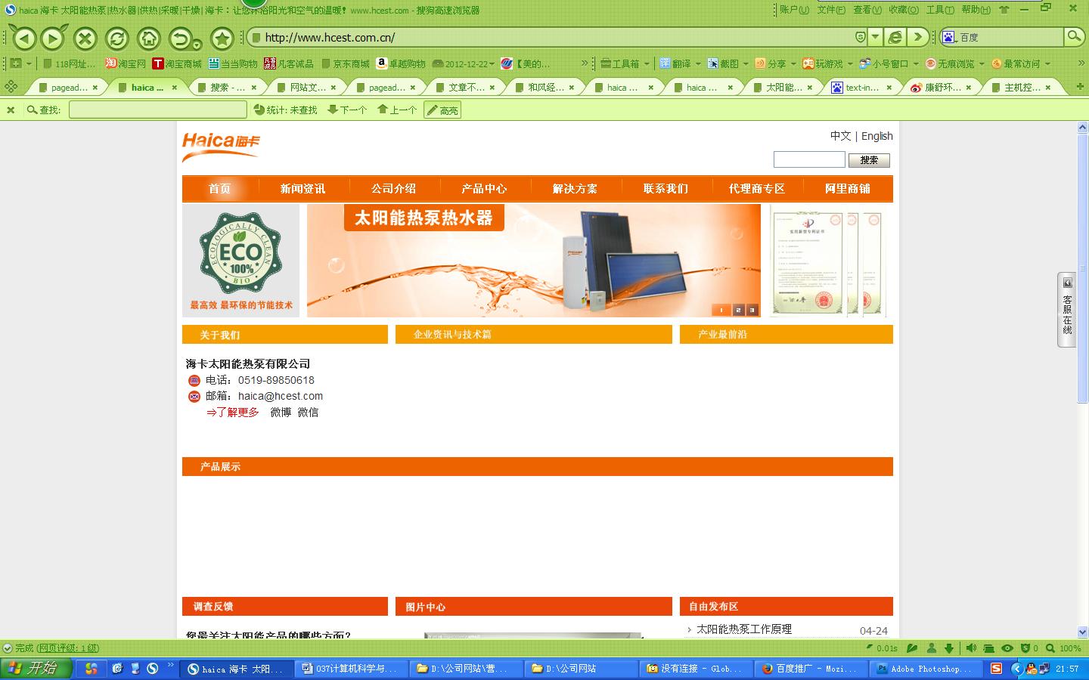Open the 产品中心 navigation menu item
The image size is (1089, 680).
[484, 189]
